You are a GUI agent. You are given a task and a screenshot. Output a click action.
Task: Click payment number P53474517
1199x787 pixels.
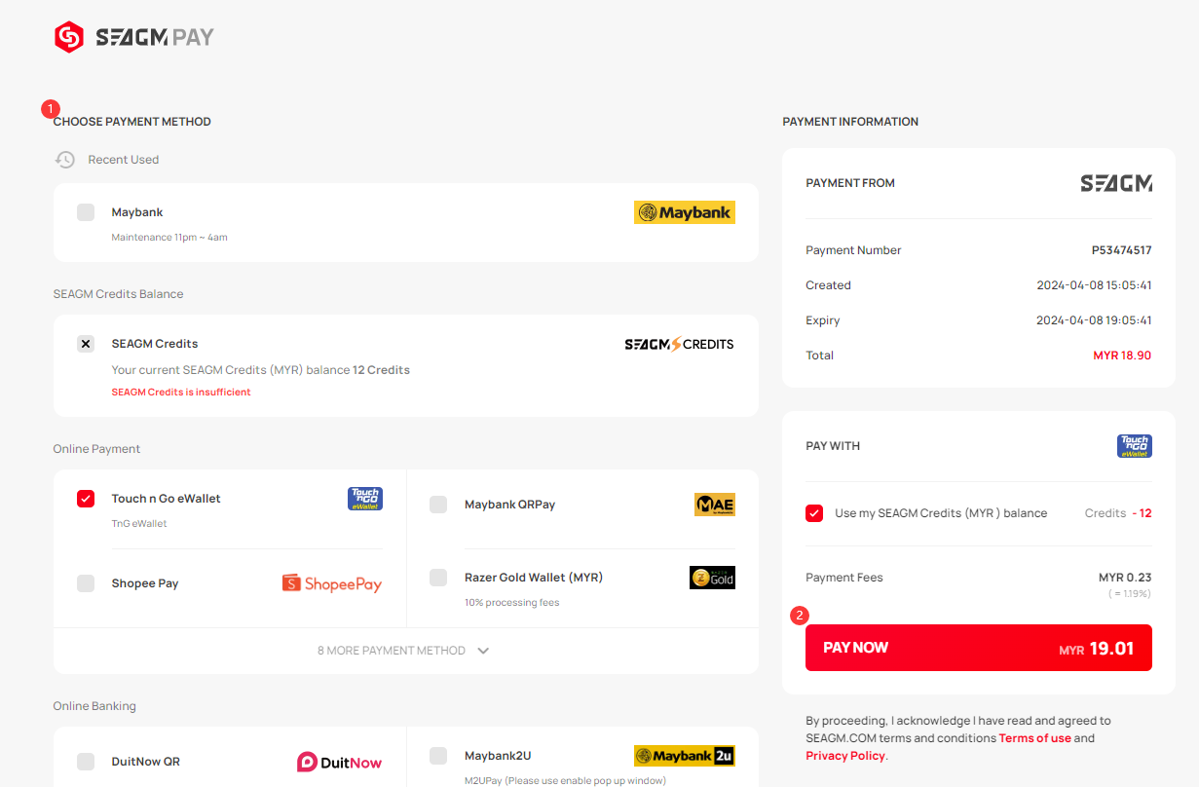pos(1121,250)
